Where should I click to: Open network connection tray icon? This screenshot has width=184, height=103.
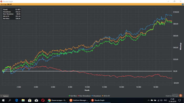[x=158, y=100]
